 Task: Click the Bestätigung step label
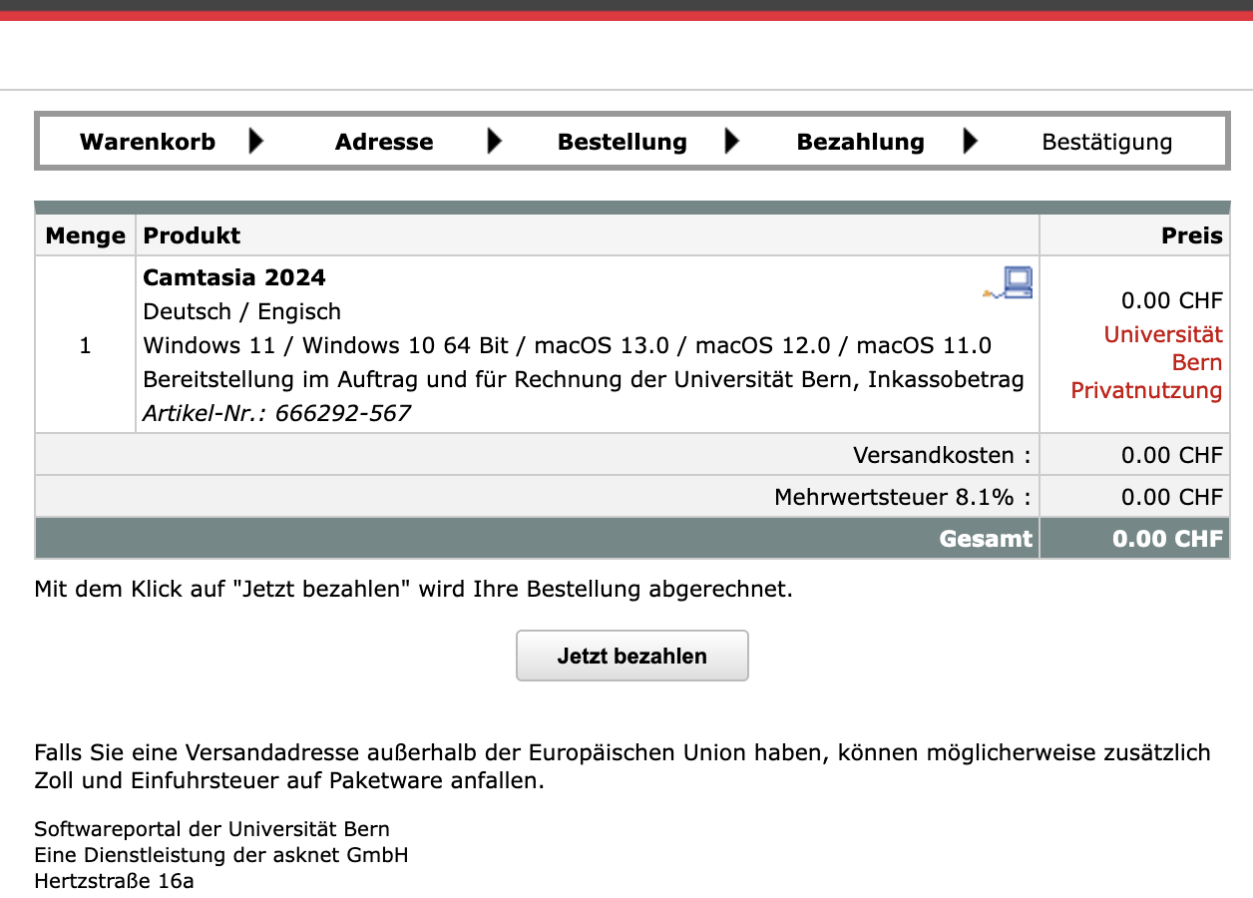1106,142
